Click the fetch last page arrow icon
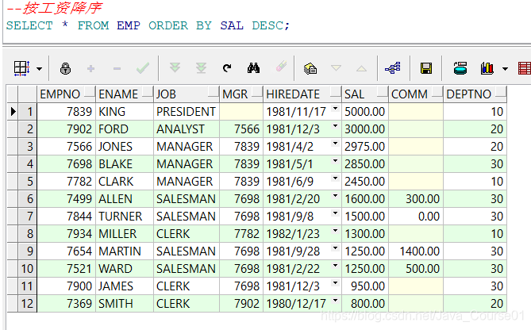 201,68
